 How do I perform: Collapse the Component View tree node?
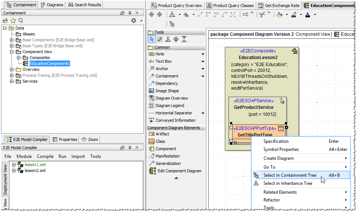11,52
